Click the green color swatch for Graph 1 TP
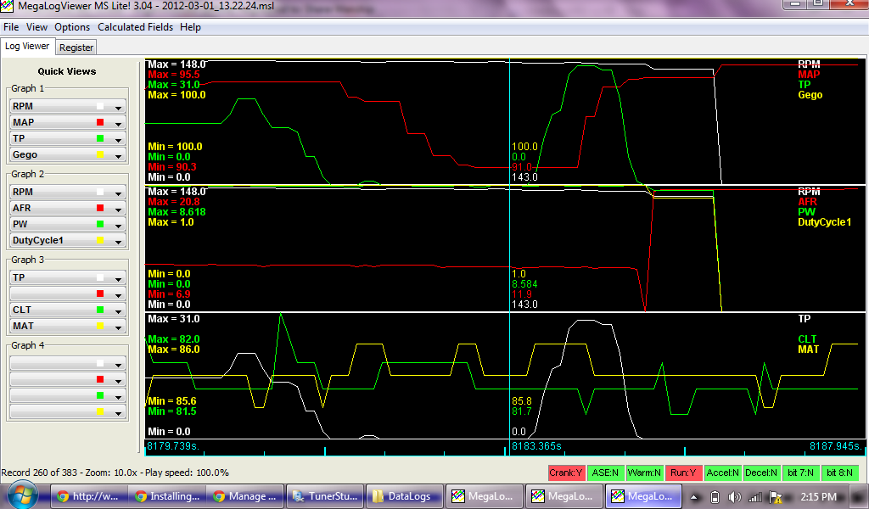The height and width of the screenshot is (509, 869). point(100,138)
